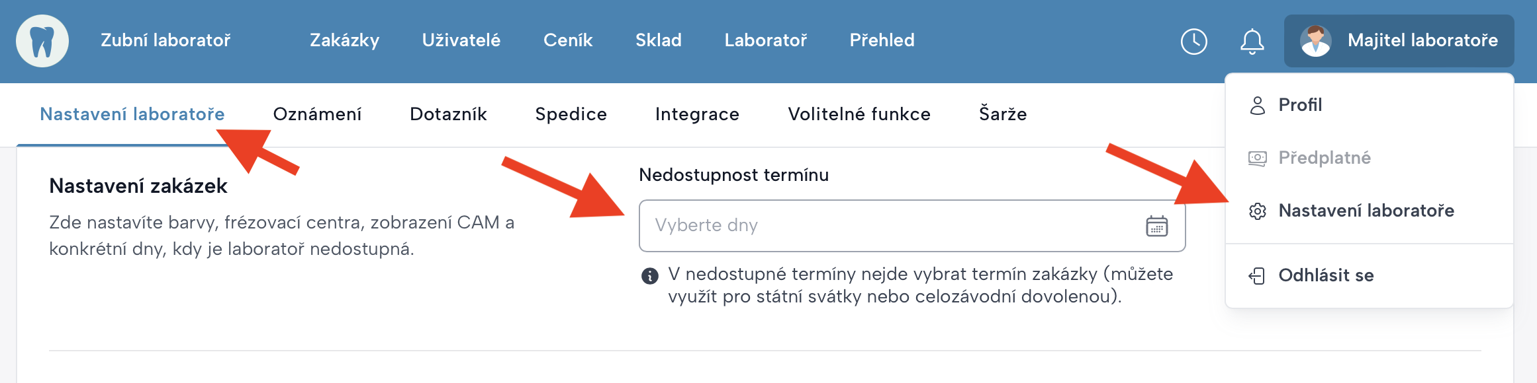Image resolution: width=1537 pixels, height=383 pixels.
Task: Click the gear icon for Nastavení laboratoře
Action: (x=1257, y=211)
